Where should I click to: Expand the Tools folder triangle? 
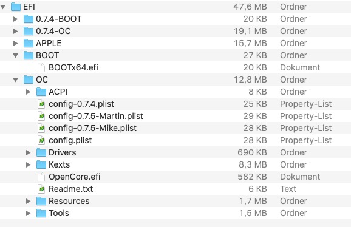(28, 213)
